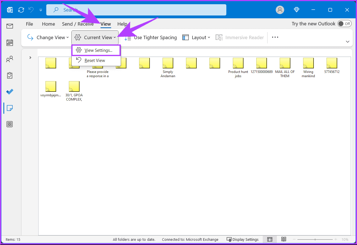Open the Mail view from the sidebar
This screenshot has height=245, width=357.
click(9, 26)
